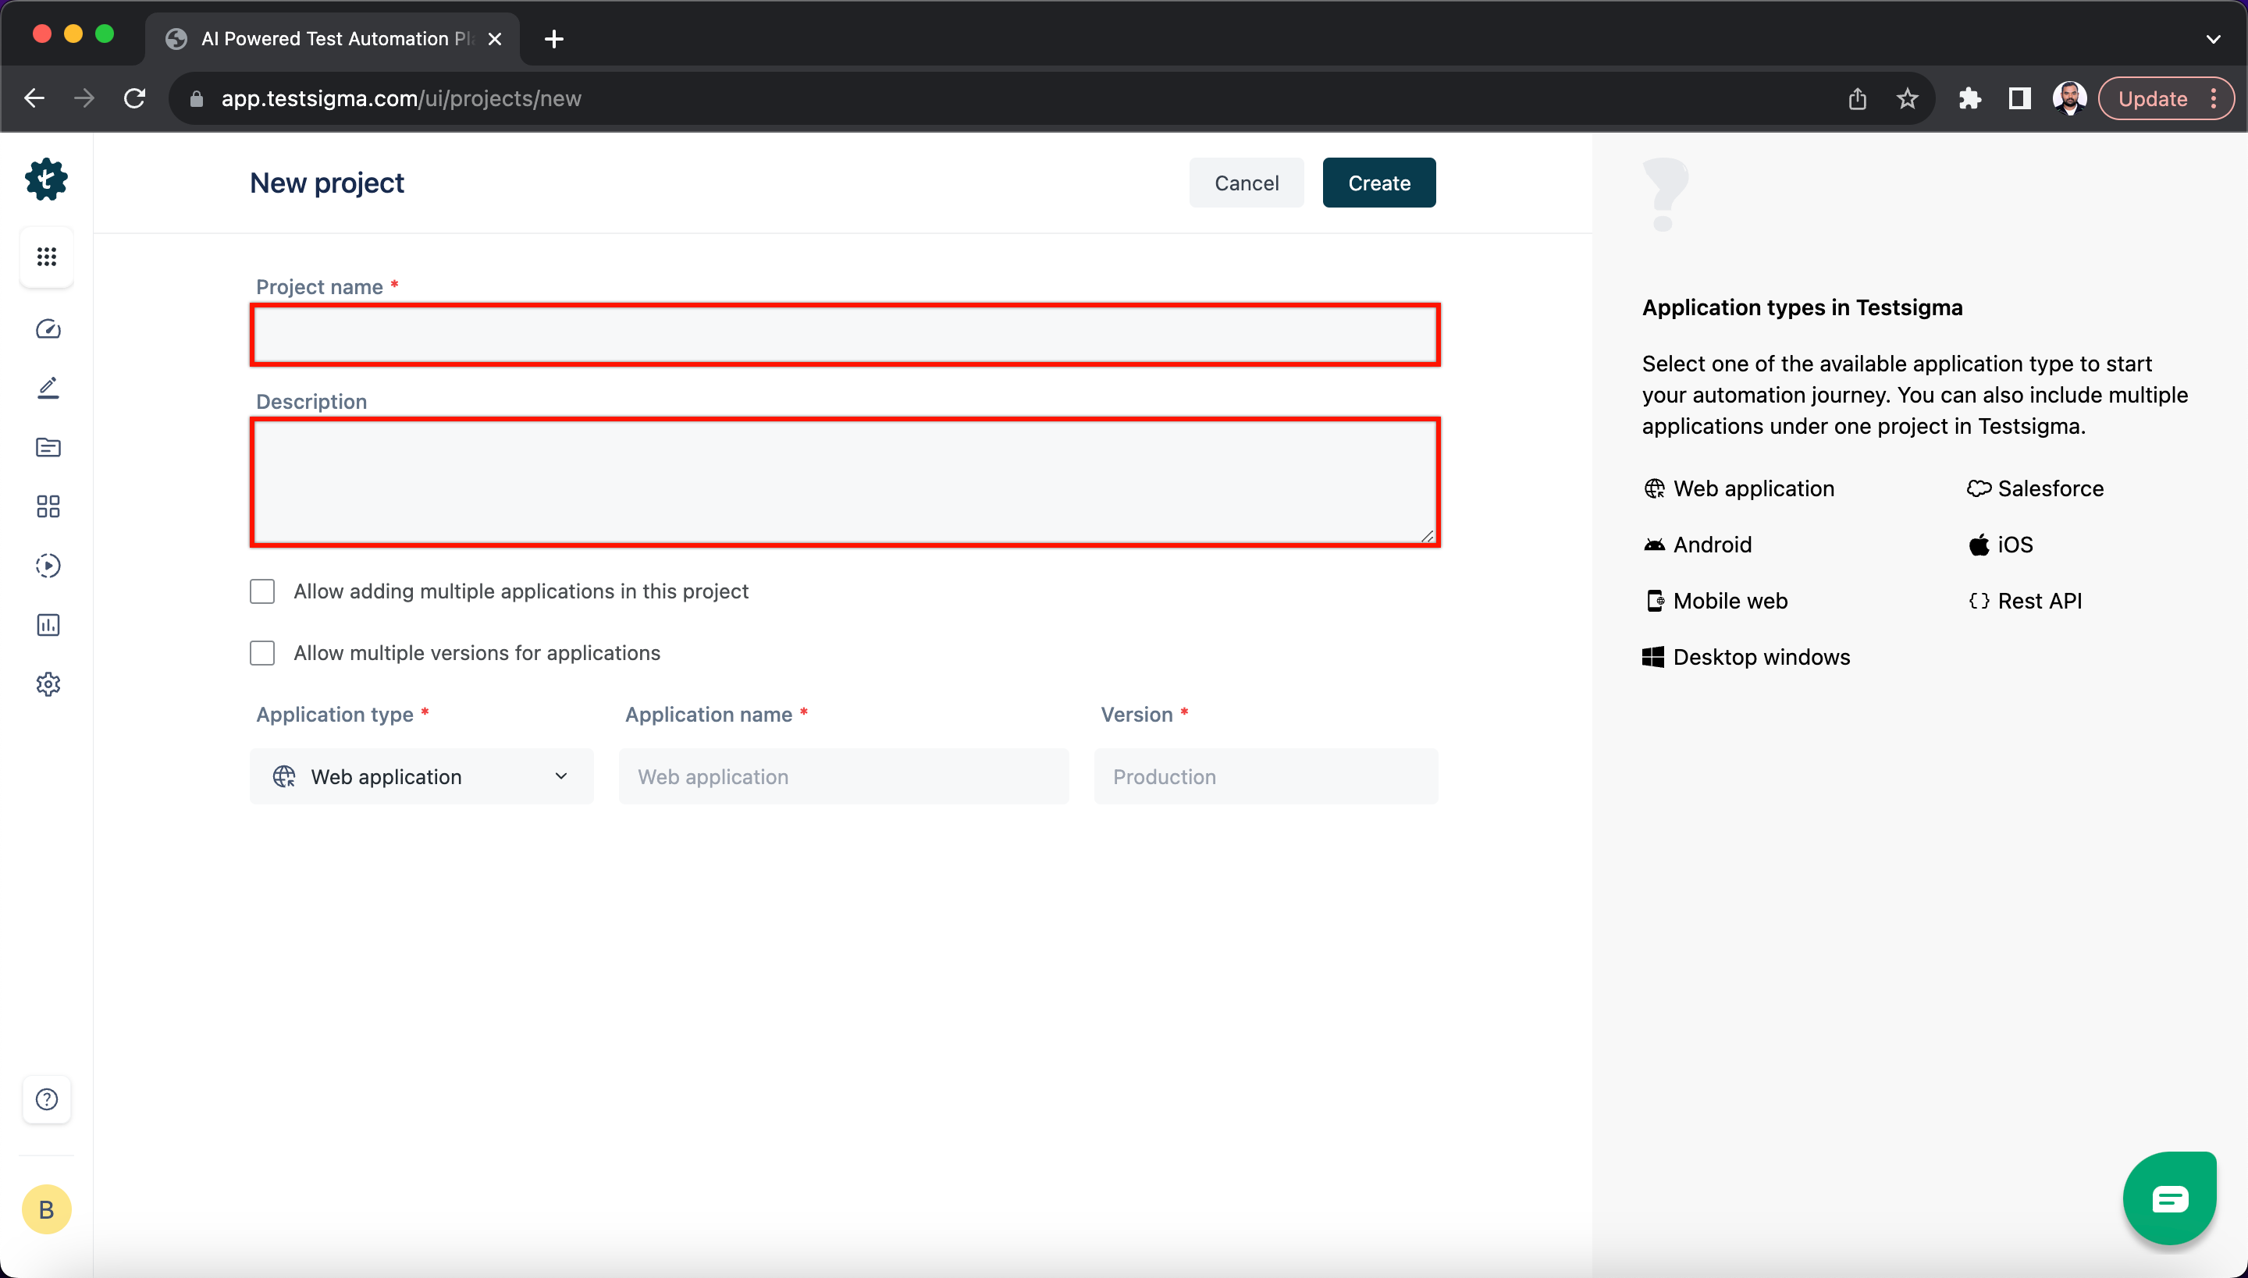Share the page with the share icon
This screenshot has height=1278, width=2248.
point(1857,98)
